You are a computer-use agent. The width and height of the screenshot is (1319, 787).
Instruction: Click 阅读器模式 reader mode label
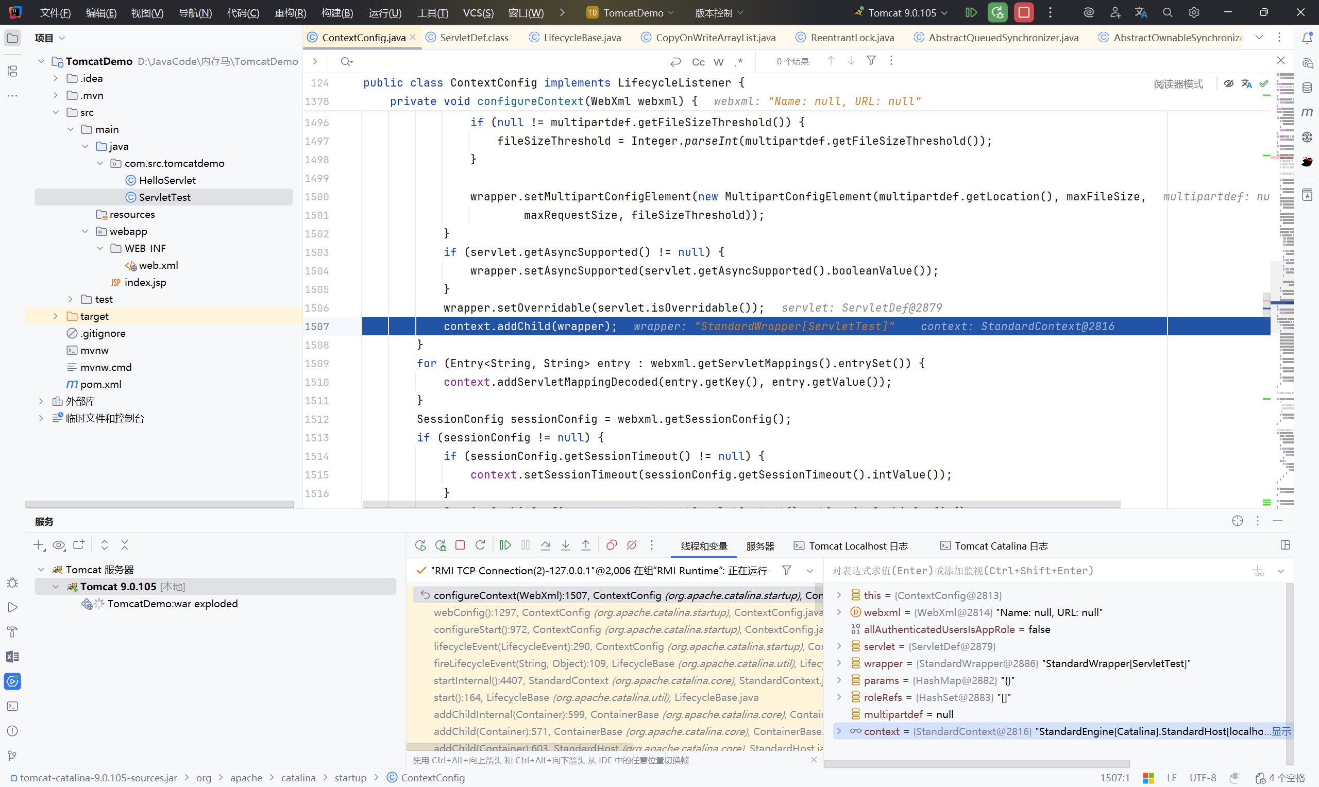(1178, 84)
